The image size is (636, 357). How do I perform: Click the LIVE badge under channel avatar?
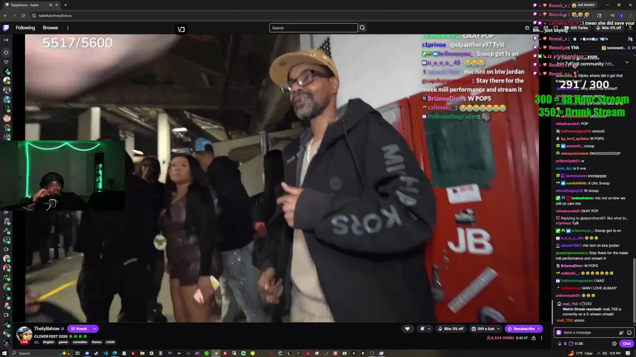coord(24,342)
